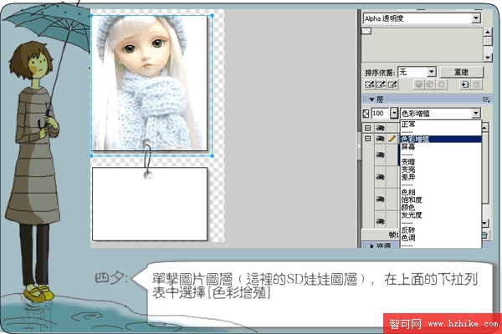
Task: Click the trash icon in the color panel
Action: pyautogui.click(x=477, y=84)
